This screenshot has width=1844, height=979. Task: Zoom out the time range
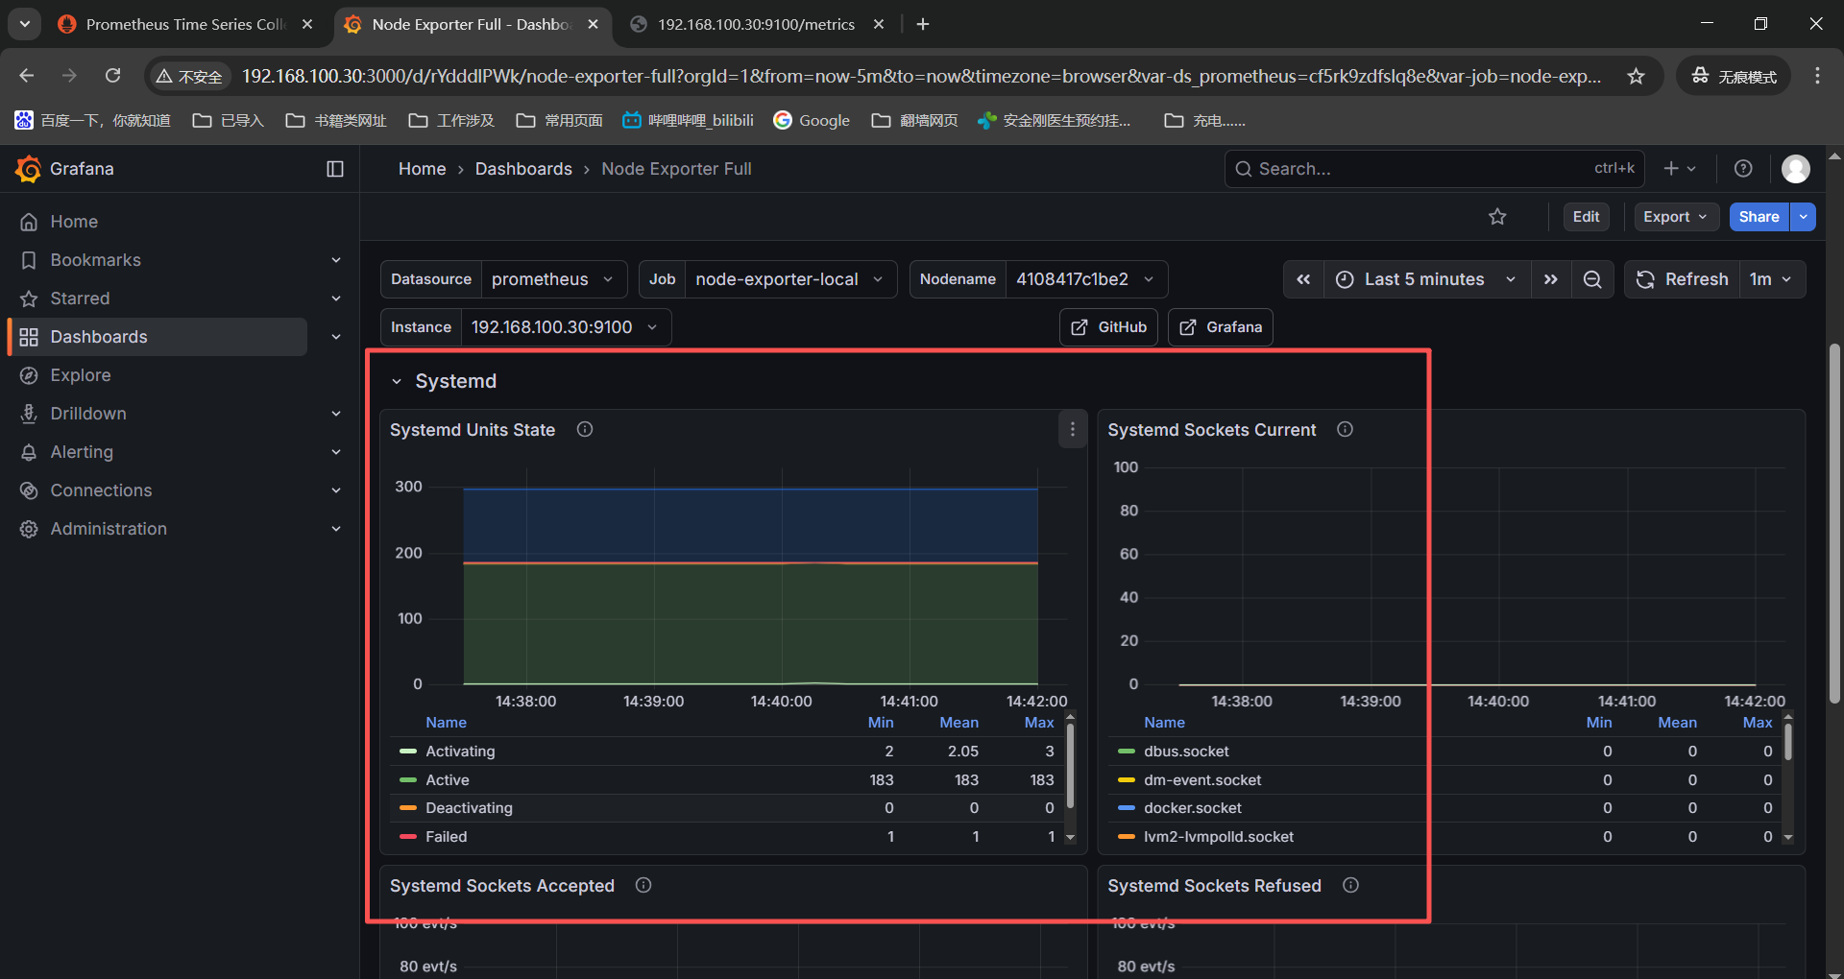(x=1592, y=279)
